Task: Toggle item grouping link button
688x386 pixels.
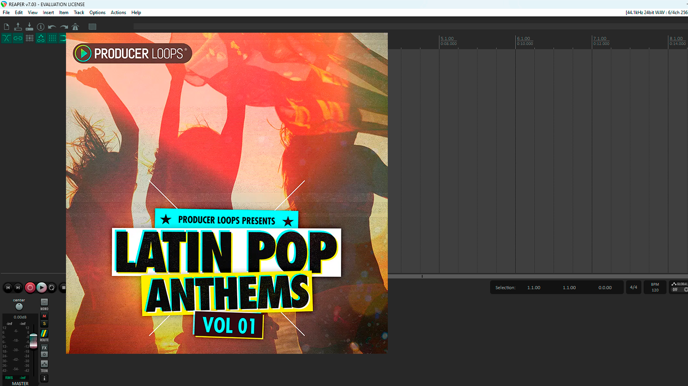Action: (x=18, y=38)
